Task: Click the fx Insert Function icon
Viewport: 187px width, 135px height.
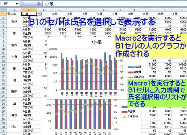Action: click(x=39, y=4)
